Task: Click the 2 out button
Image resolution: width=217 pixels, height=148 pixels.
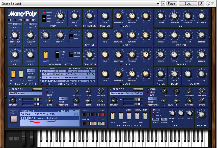Action: 188,4
